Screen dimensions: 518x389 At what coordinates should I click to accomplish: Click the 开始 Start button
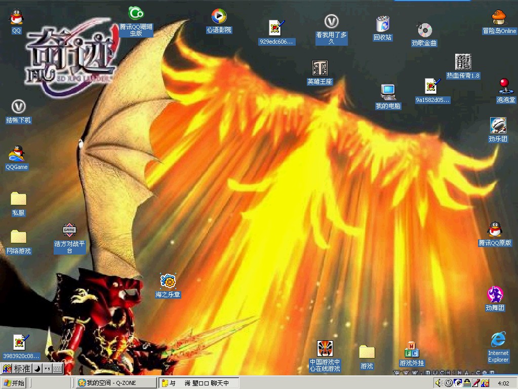(x=14, y=383)
